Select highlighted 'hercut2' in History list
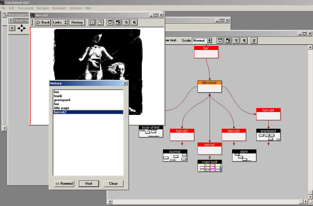Viewport: 313px width, 206px height. coord(88,112)
